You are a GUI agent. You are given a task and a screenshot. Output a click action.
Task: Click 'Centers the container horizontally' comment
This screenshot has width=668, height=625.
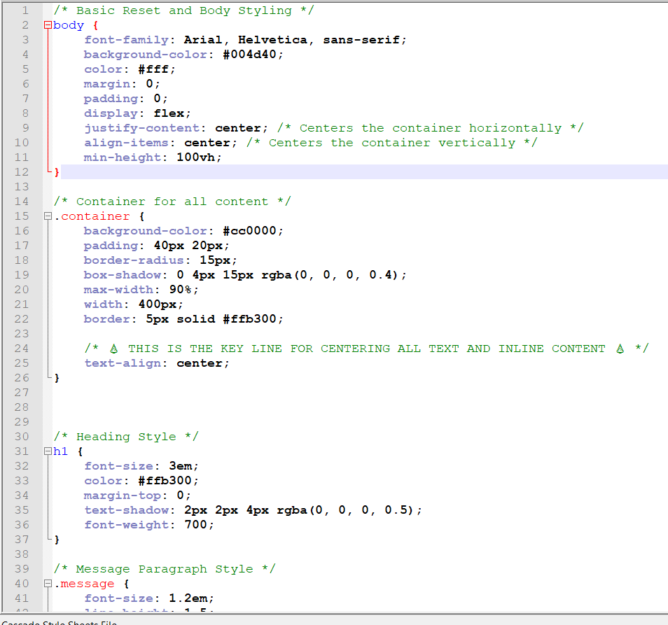tap(431, 128)
